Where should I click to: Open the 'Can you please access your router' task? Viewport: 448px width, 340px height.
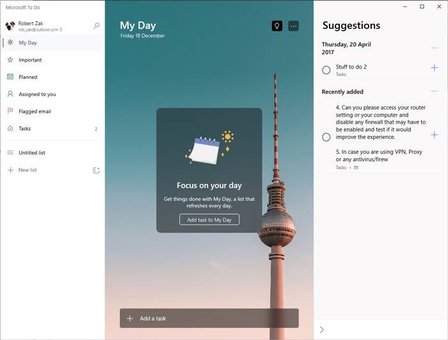pos(381,136)
